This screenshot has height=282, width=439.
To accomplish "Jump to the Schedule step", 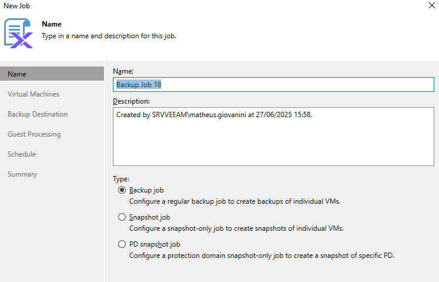I will (22, 154).
